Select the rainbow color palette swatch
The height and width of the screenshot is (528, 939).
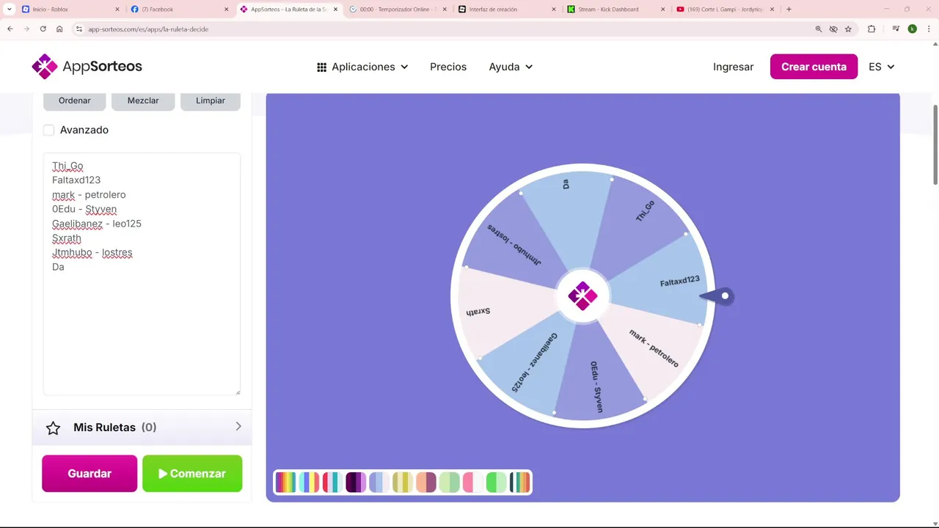click(x=285, y=483)
